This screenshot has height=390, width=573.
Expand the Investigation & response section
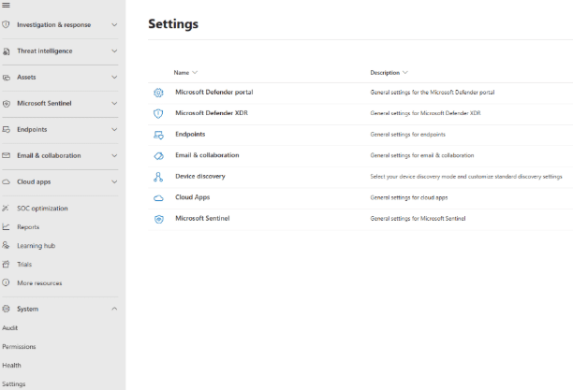coord(114,25)
